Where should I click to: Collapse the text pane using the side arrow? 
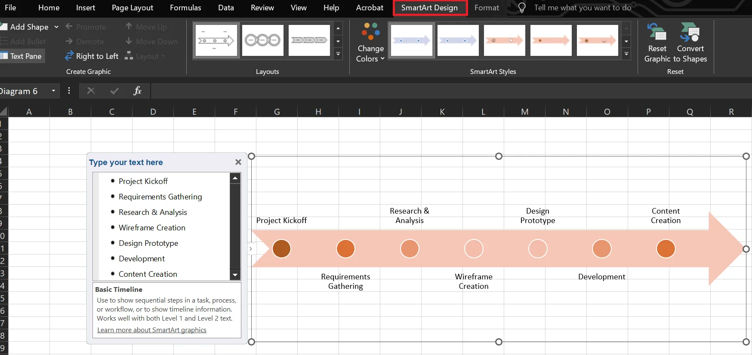(x=251, y=249)
